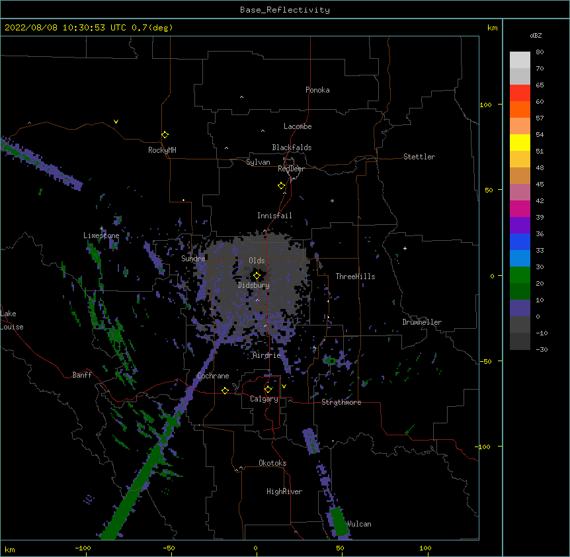The height and width of the screenshot is (557, 570).
Task: Click the Vulcan label
Action: coord(359,524)
